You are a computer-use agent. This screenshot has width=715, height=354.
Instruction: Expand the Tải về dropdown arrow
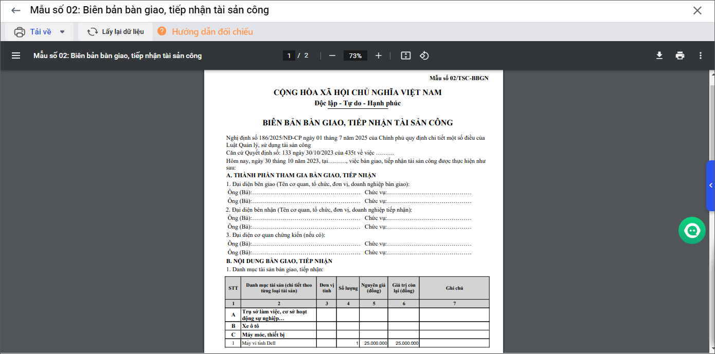(62, 32)
